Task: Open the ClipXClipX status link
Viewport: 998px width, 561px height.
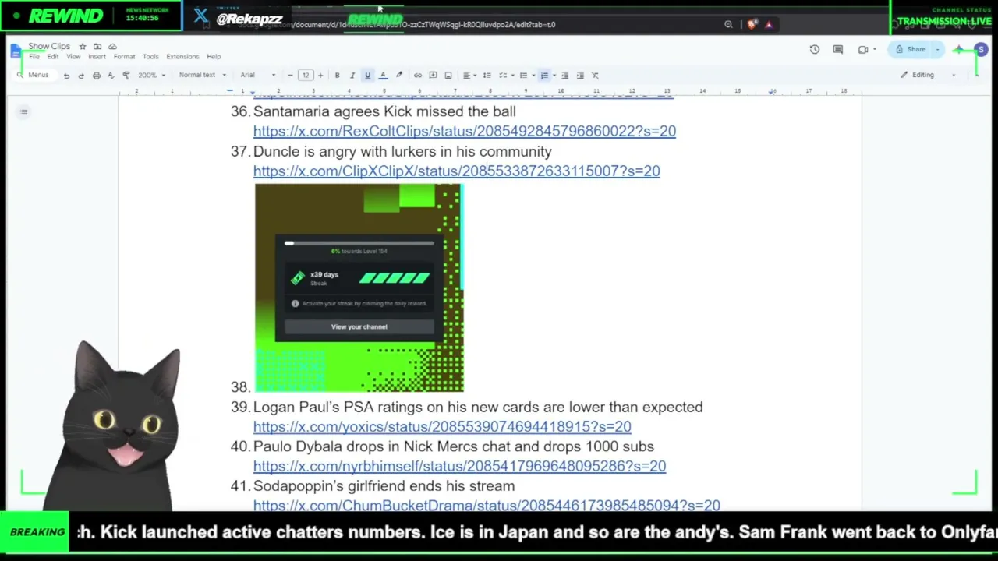Action: point(456,171)
